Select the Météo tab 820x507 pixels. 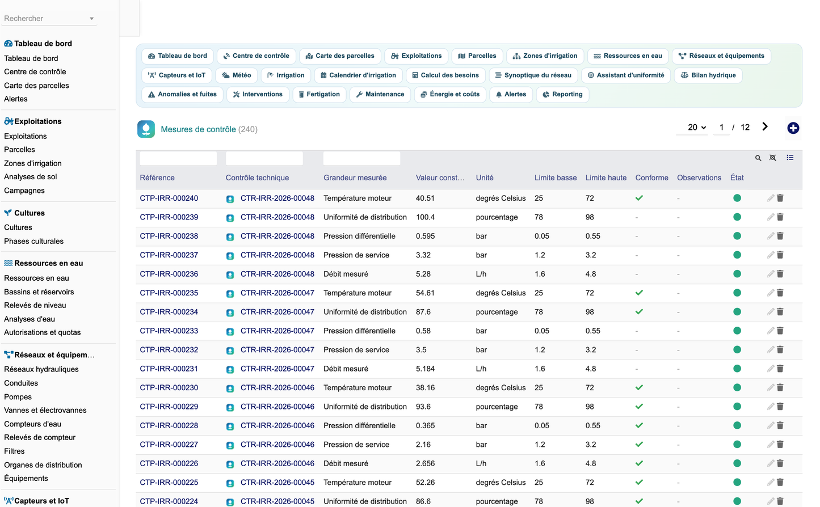[237, 75]
